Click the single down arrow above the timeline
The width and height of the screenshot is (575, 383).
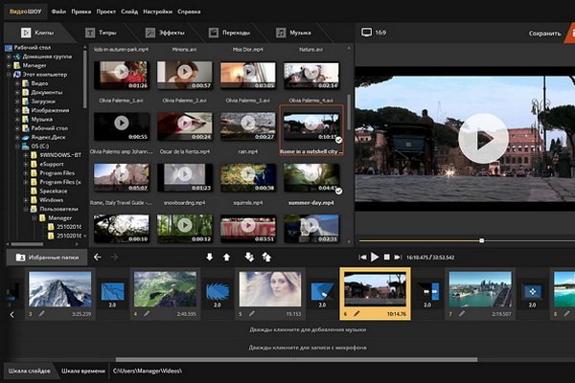[210, 257]
